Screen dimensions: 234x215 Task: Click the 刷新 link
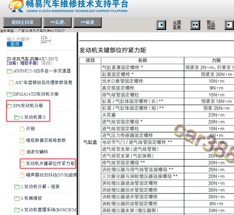(x=46, y=63)
